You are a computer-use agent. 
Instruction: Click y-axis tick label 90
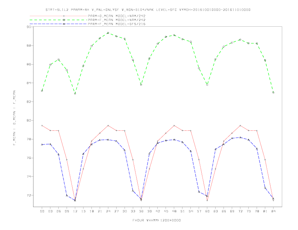(x=29, y=27)
